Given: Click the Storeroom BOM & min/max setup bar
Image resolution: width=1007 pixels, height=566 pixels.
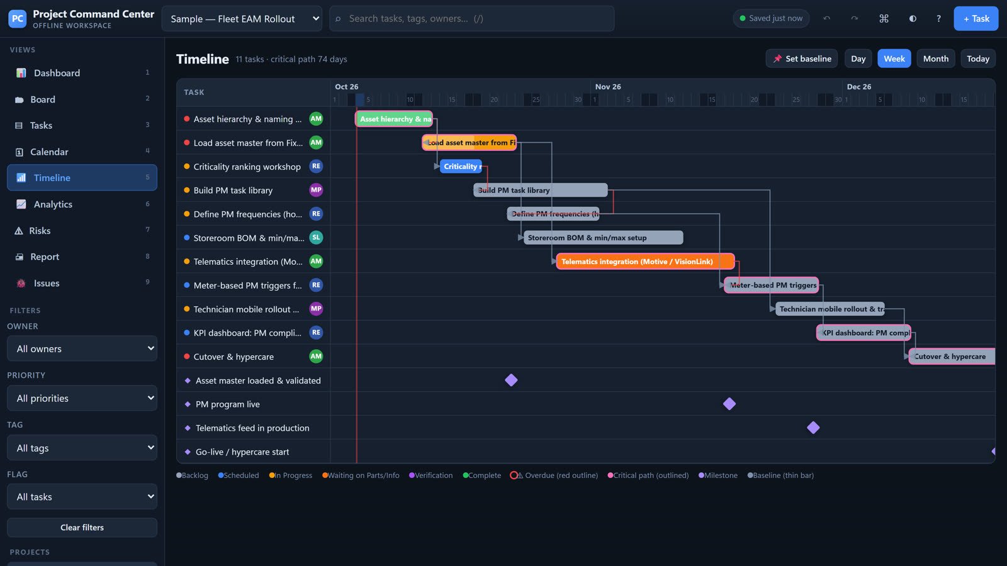Looking at the screenshot, I should point(604,238).
